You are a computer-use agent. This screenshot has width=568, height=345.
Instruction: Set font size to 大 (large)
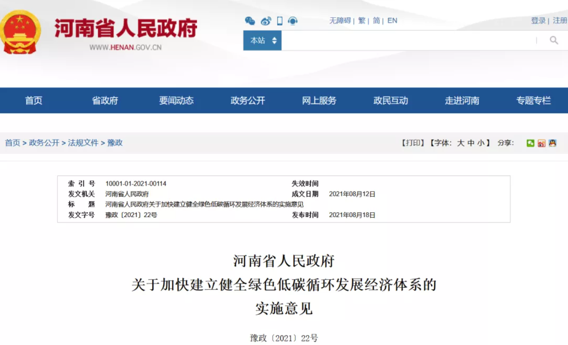click(x=460, y=143)
